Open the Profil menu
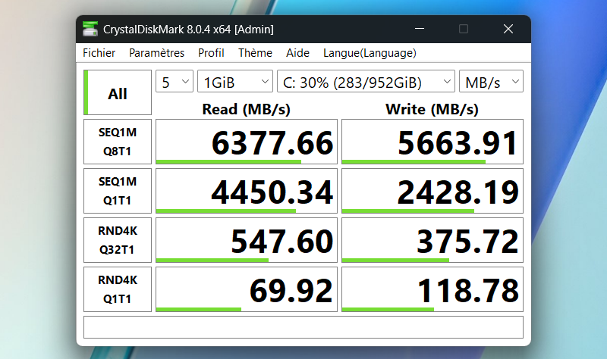This screenshot has width=607, height=359. (211, 53)
